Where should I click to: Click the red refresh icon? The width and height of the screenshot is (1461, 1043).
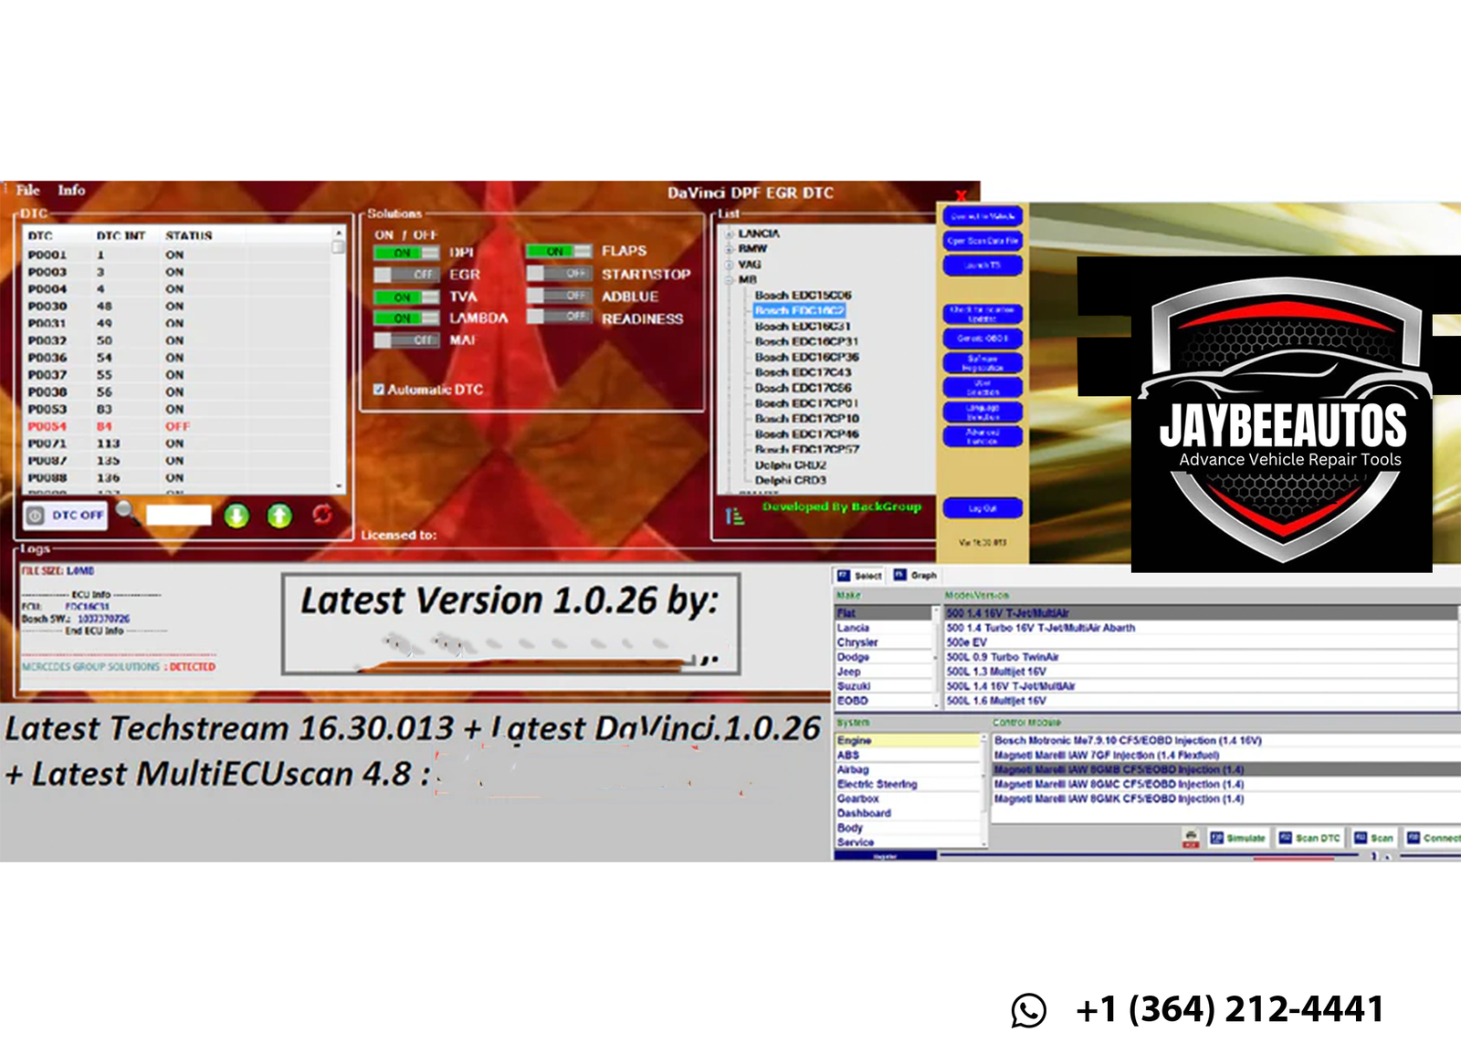(322, 516)
